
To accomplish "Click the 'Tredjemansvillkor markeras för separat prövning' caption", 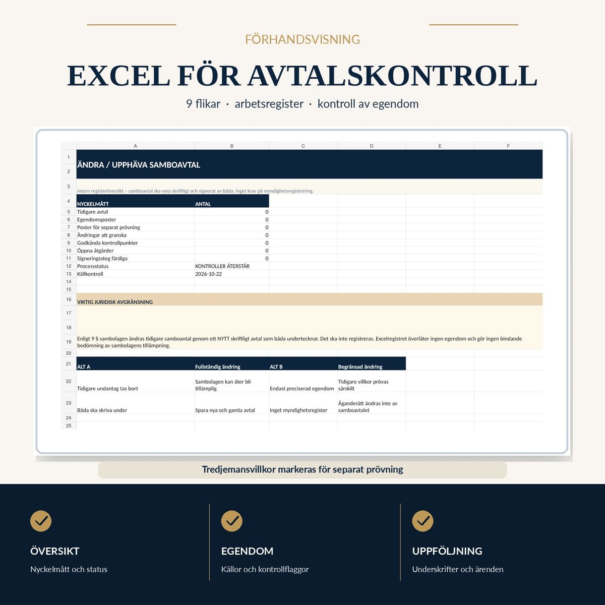I will click(302, 469).
